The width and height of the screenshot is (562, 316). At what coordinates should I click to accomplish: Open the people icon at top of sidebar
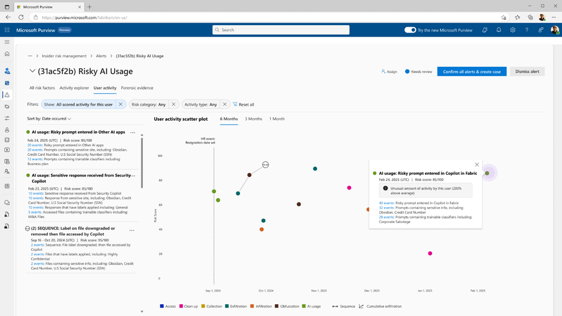point(7,71)
